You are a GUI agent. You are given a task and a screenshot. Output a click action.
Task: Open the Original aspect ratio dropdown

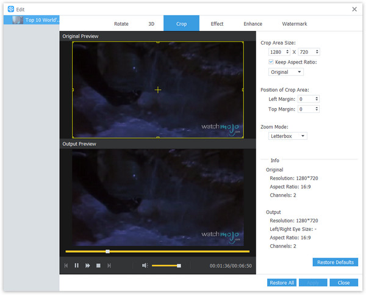tap(285, 72)
